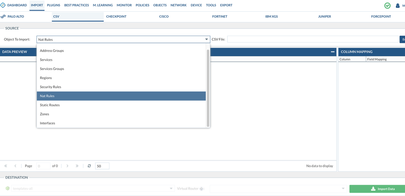The height and width of the screenshot is (196, 405).
Task: Select Services Groups option
Action: pos(121,69)
